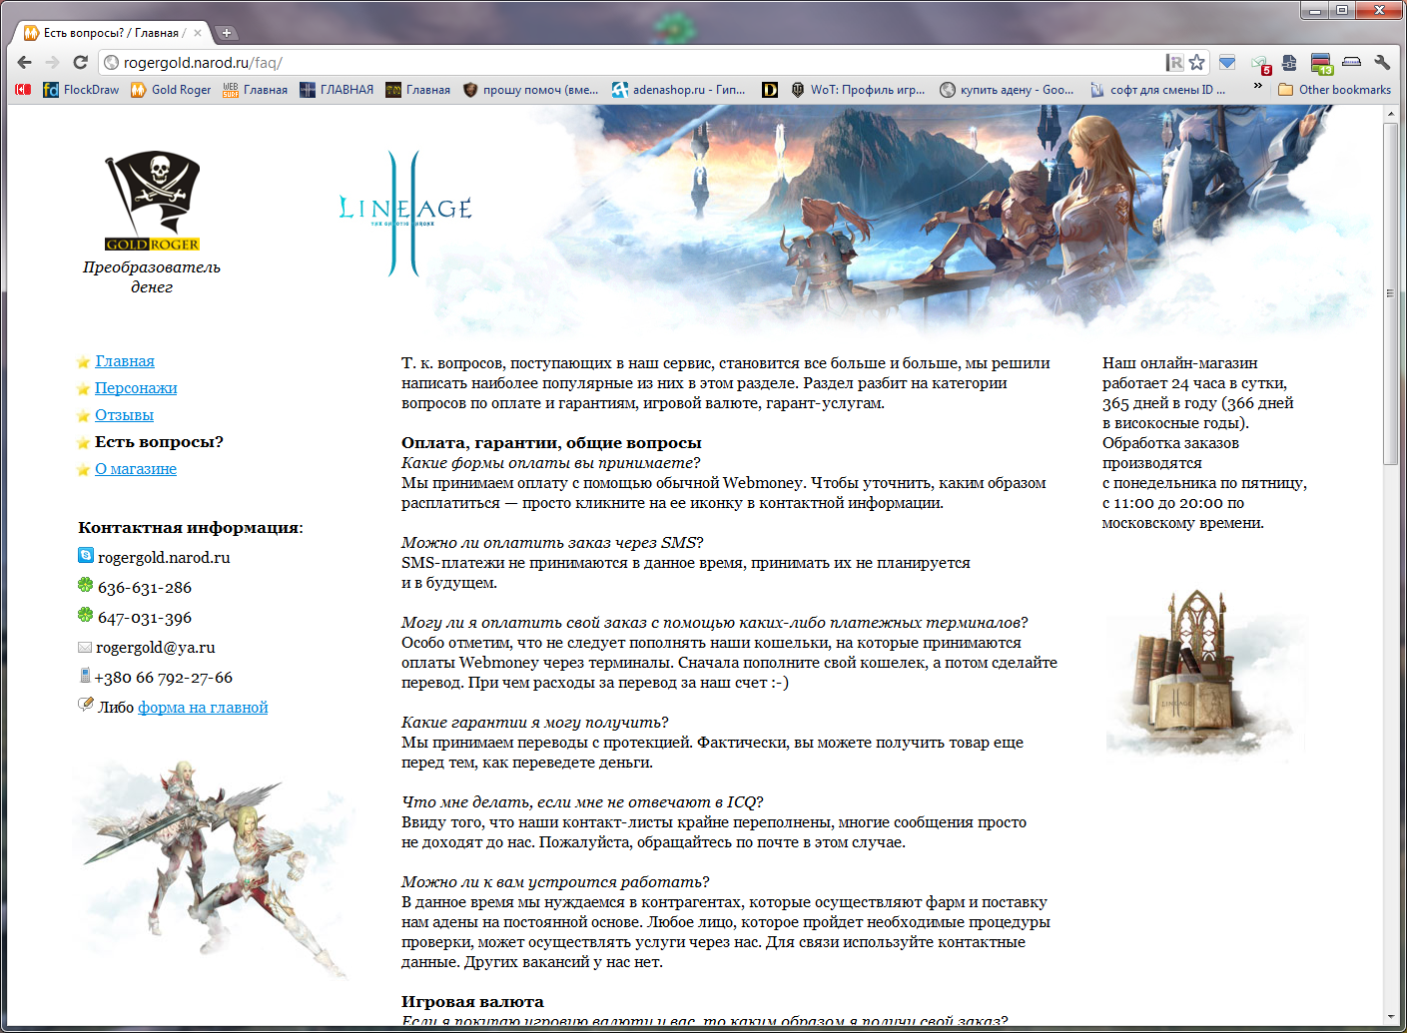
Task: Open the Gold Roger bookmark
Action: click(x=171, y=90)
